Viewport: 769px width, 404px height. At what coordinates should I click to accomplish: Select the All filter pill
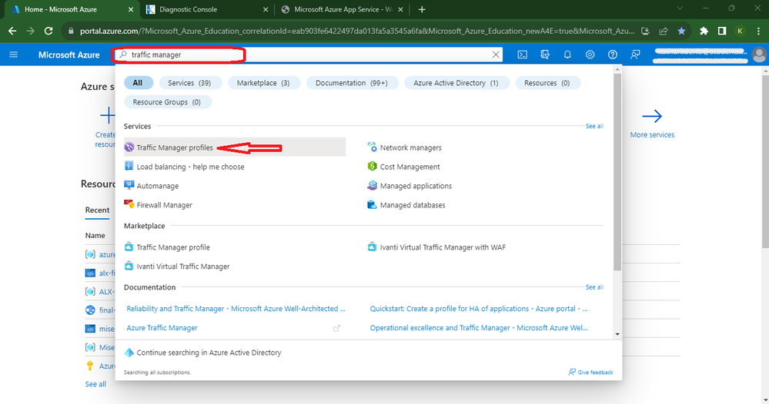pyautogui.click(x=138, y=83)
